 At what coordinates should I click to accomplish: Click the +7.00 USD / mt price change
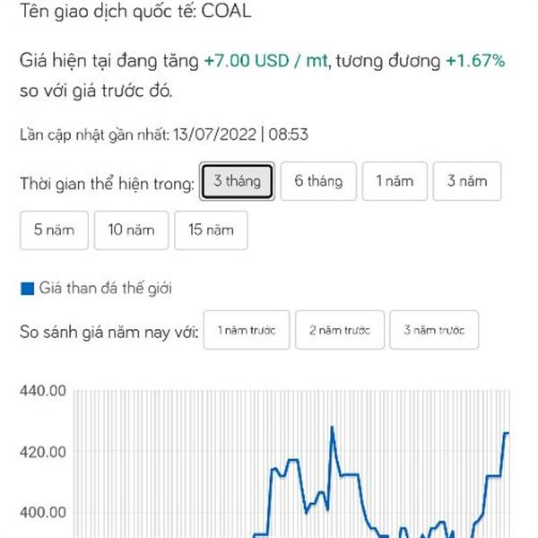coord(266,61)
